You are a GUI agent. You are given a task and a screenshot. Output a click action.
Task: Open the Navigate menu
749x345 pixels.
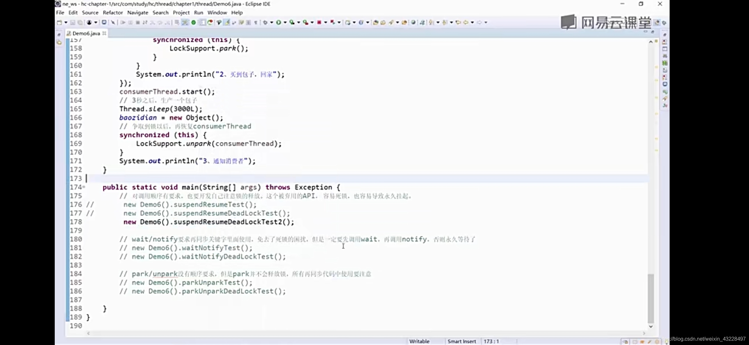138,12
